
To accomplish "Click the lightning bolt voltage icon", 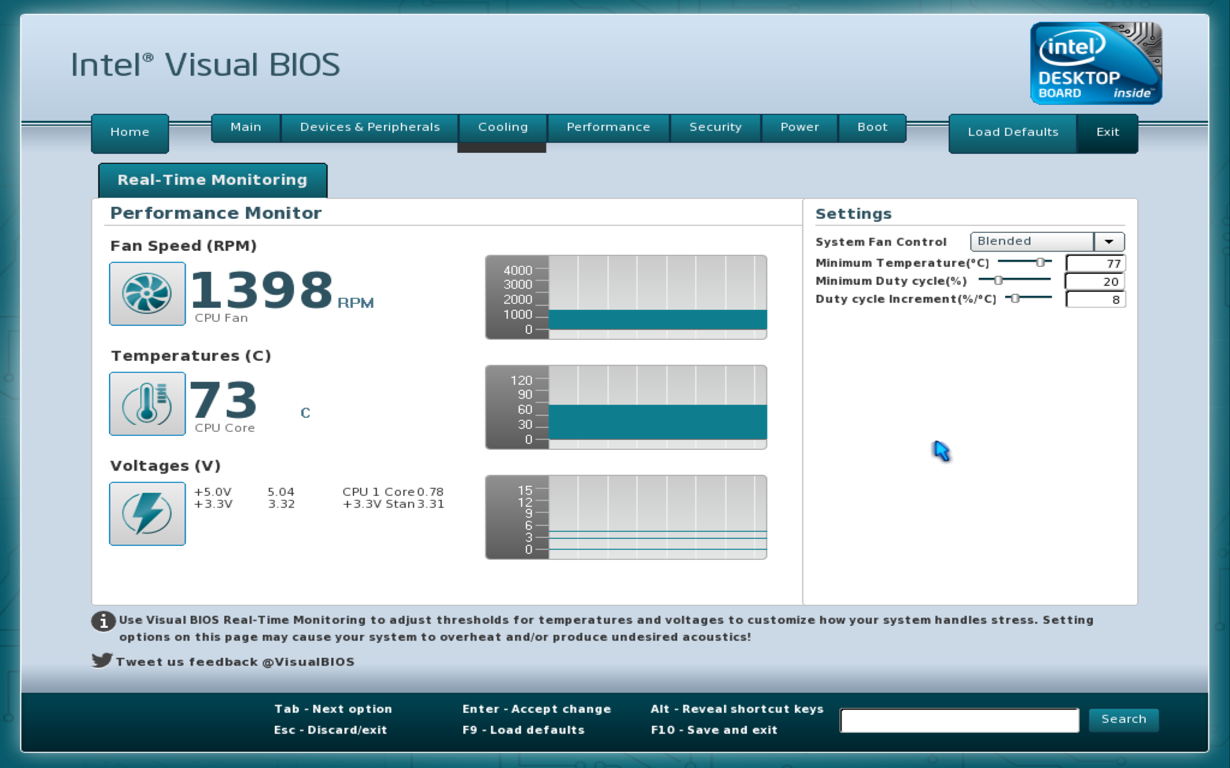I will (147, 514).
